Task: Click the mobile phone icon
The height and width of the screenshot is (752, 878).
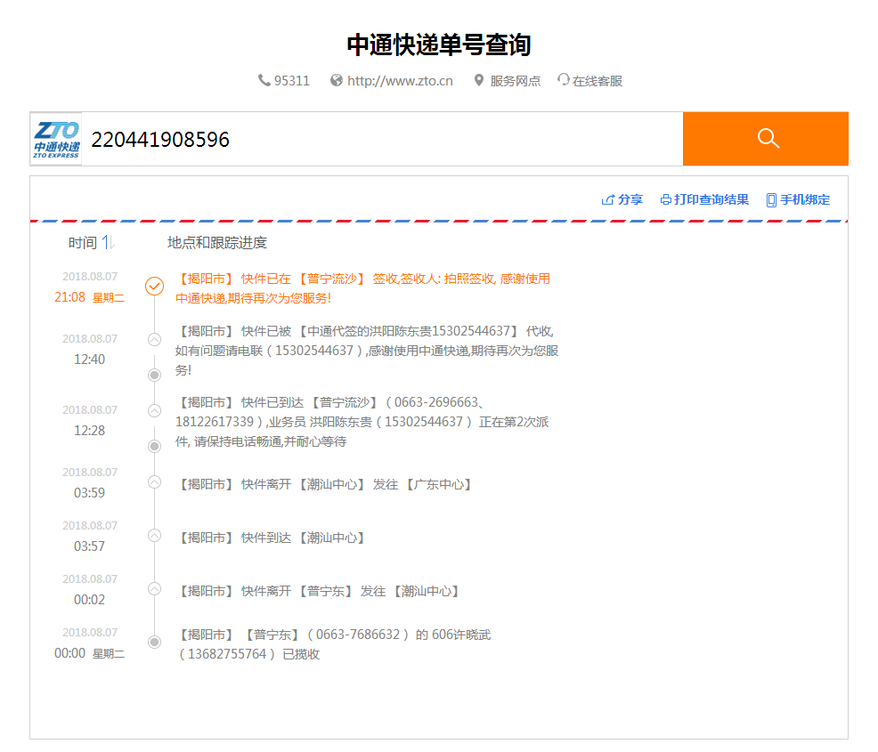Action: point(772,199)
